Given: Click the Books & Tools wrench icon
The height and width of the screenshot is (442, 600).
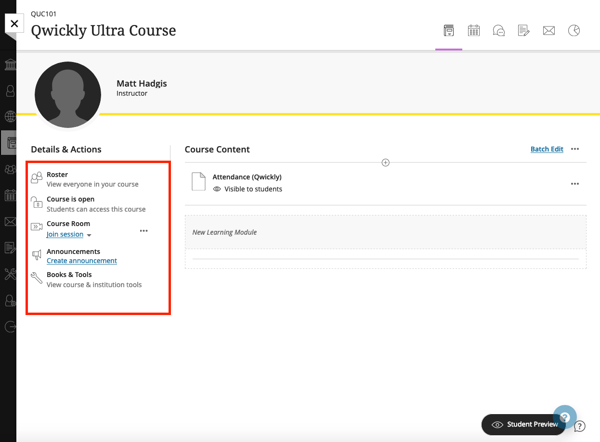Looking at the screenshot, I should pyautogui.click(x=37, y=278).
